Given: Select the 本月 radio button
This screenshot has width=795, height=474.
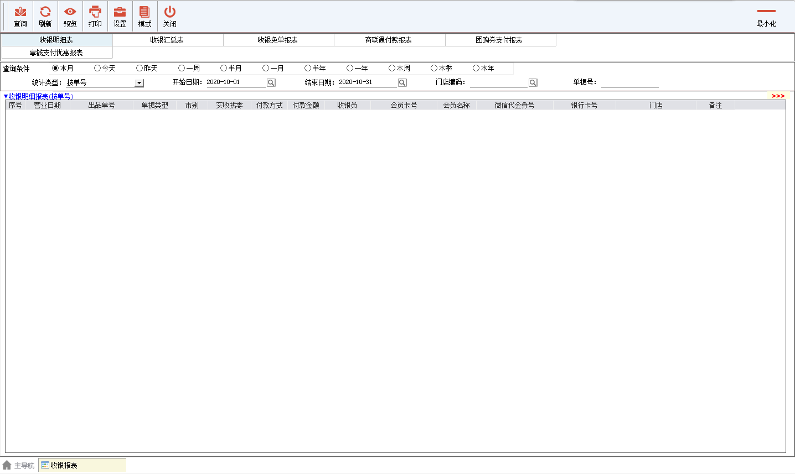Looking at the screenshot, I should coord(55,68).
